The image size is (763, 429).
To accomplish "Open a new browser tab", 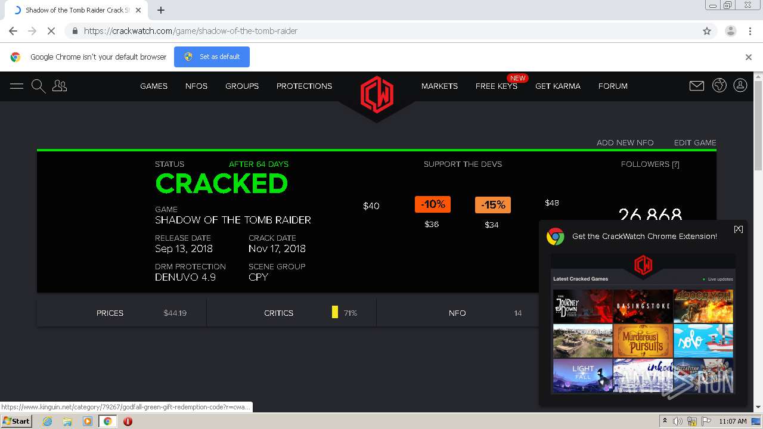I will 161,10.
